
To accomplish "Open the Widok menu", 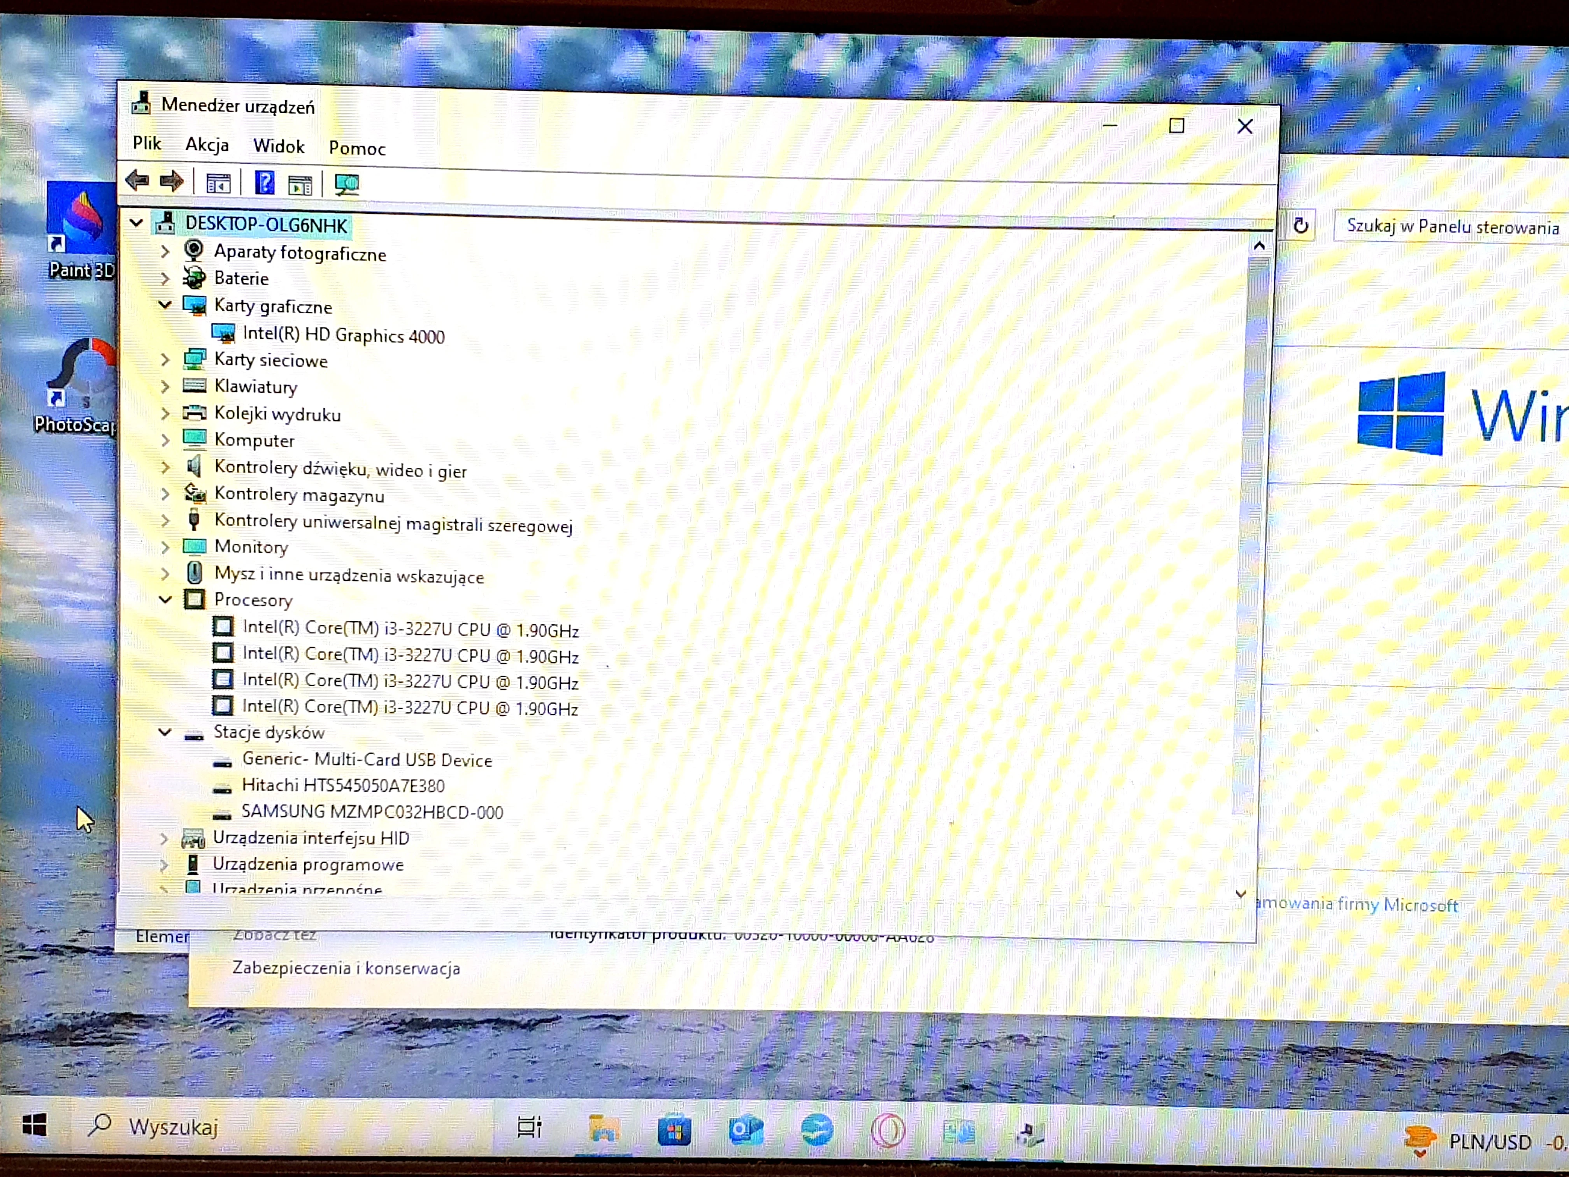I will 279,146.
